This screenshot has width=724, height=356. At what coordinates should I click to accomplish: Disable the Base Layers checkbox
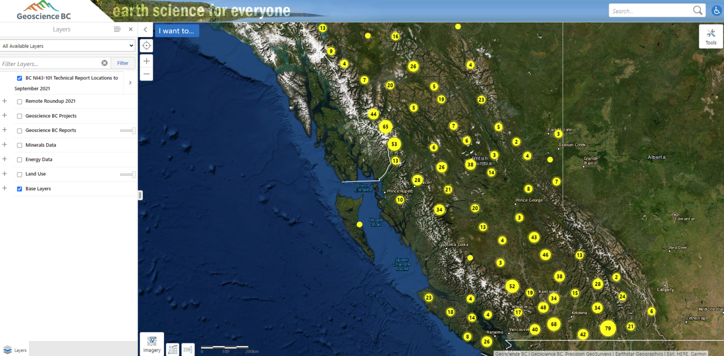click(x=19, y=189)
